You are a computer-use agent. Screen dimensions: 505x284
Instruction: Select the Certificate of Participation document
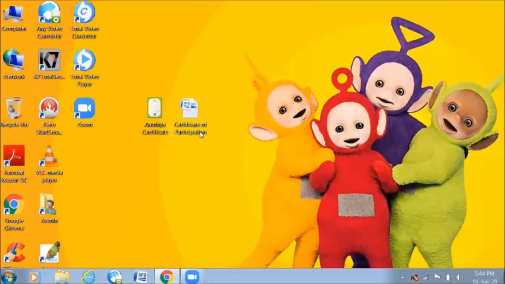pos(190,116)
